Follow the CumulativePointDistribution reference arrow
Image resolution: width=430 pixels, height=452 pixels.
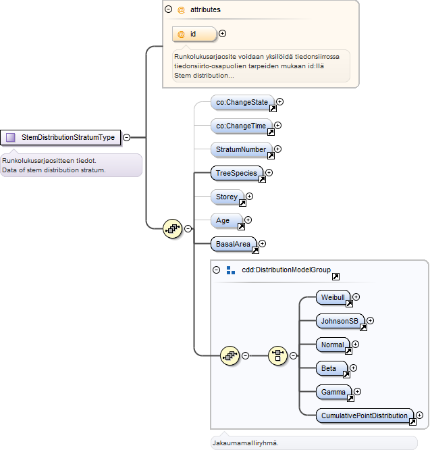point(412,422)
